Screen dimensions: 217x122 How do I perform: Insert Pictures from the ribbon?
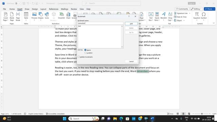pos(34,17)
